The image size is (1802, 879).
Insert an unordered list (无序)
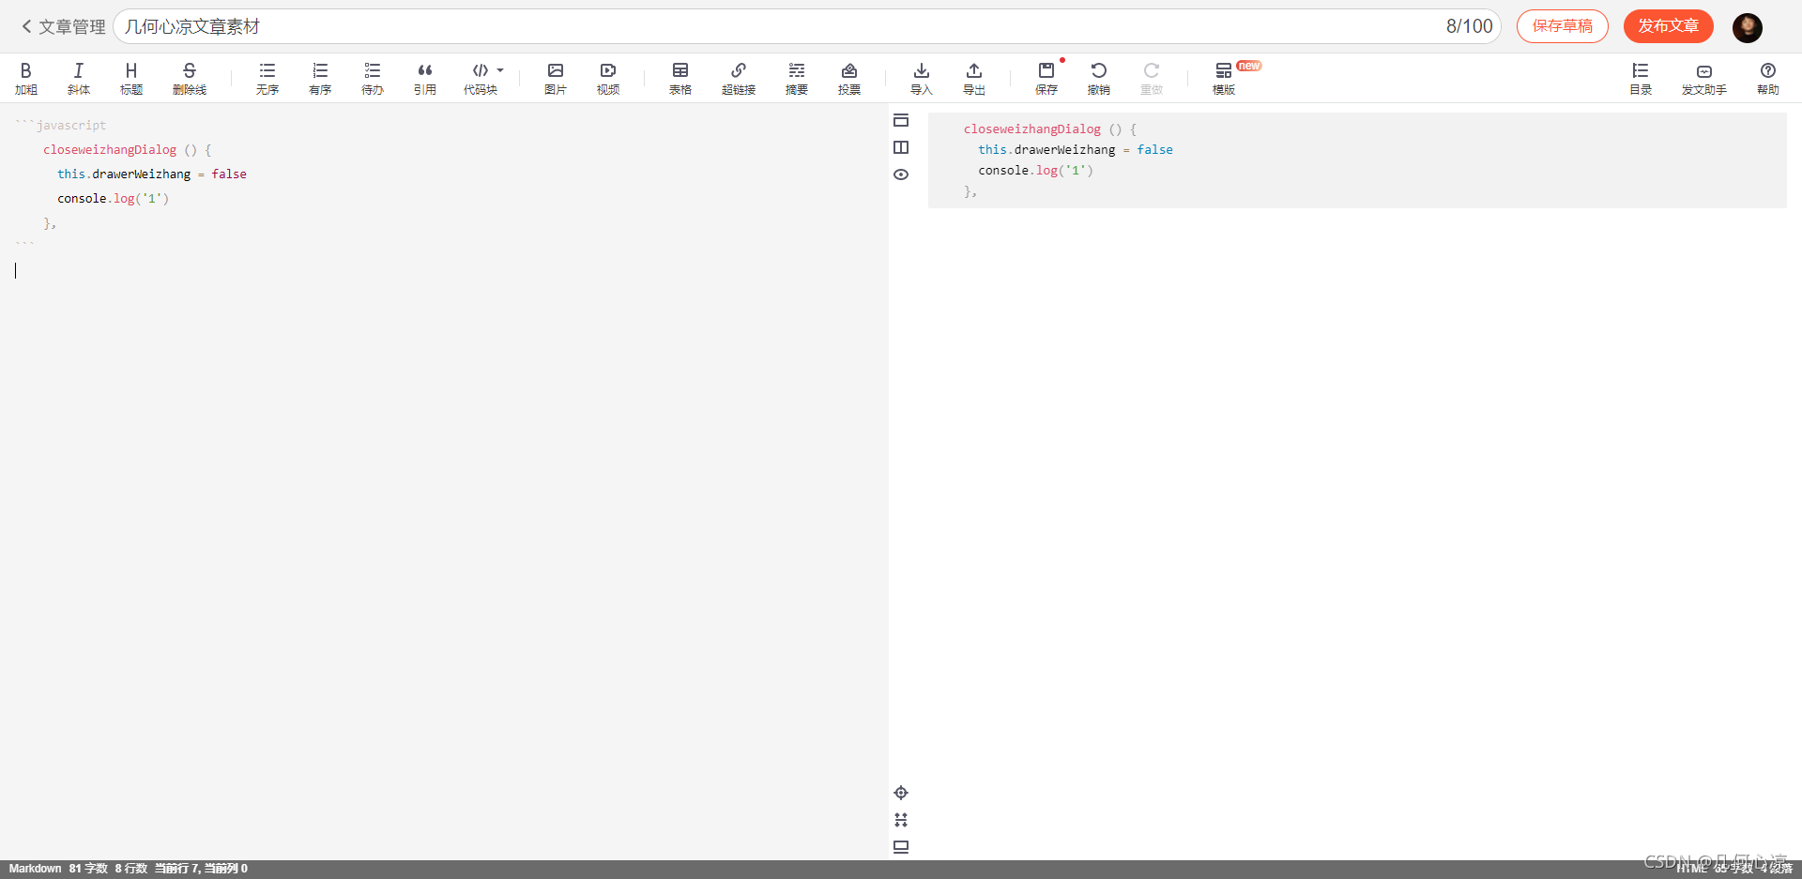pos(267,78)
